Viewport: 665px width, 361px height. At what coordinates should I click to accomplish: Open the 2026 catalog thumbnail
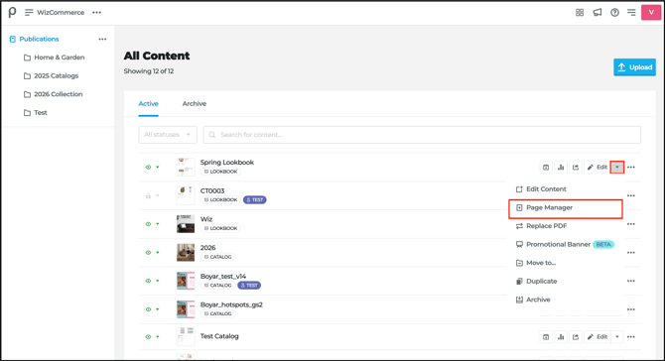point(186,253)
